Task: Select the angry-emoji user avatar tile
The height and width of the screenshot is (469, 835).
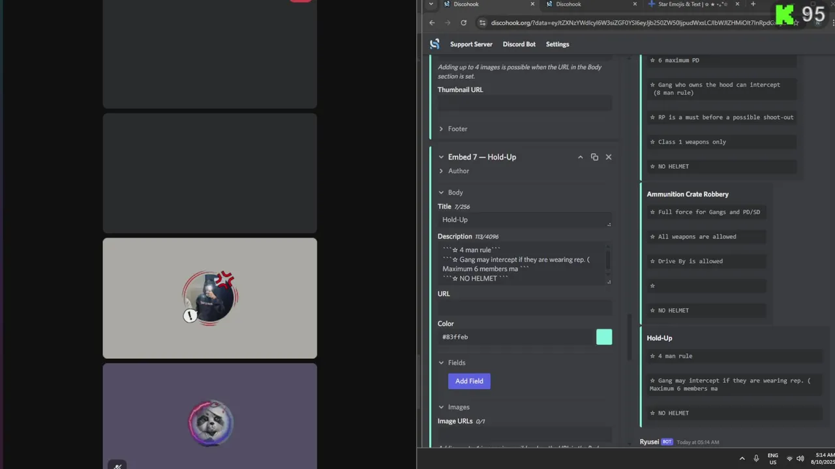Action: (210, 298)
